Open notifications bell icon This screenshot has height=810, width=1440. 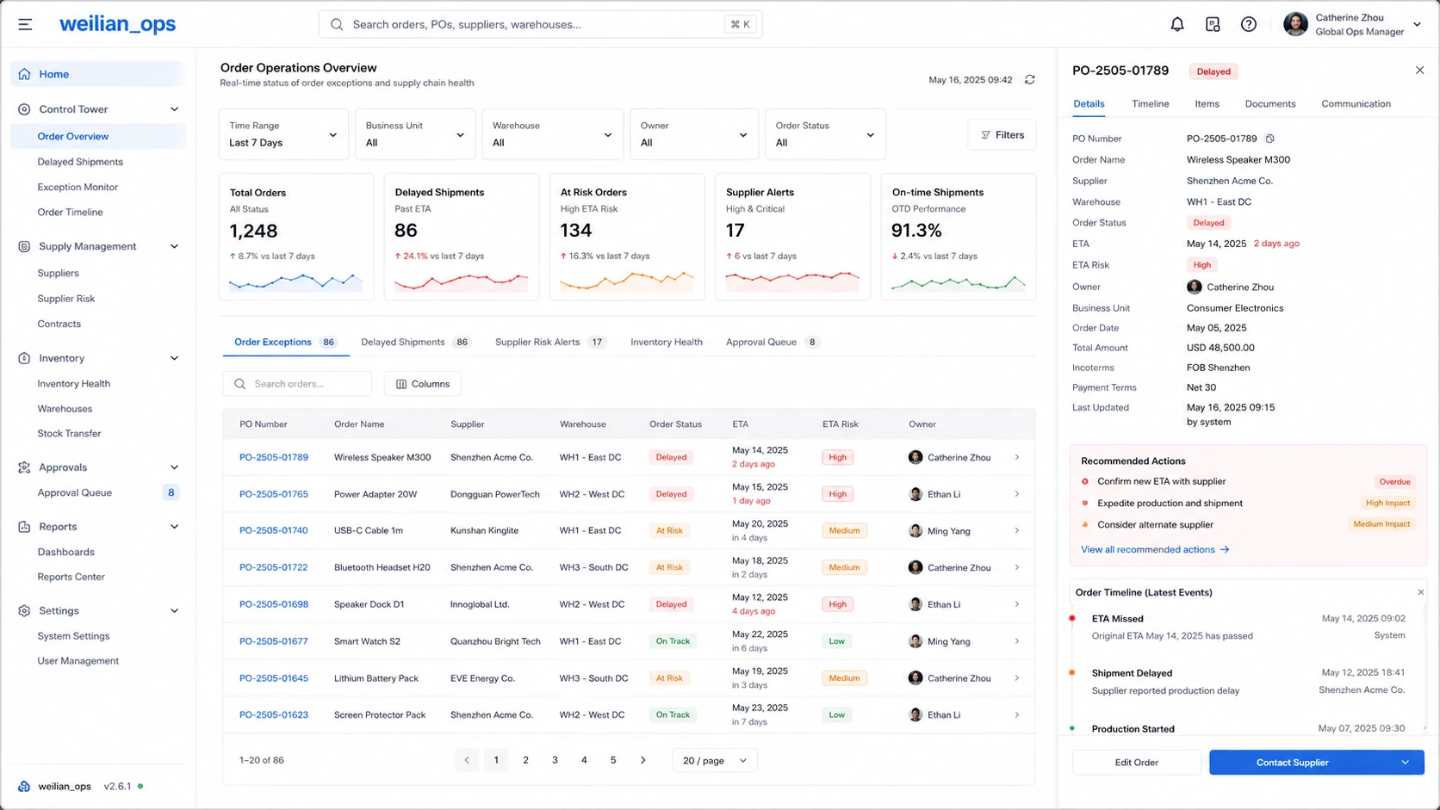pyautogui.click(x=1176, y=24)
